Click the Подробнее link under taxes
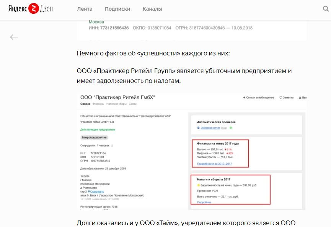Screen dimensions: 331x227 click(204, 202)
